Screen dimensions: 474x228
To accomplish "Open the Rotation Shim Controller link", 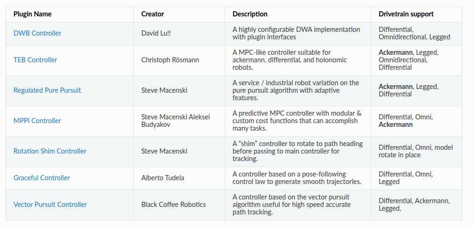I will tap(50, 151).
